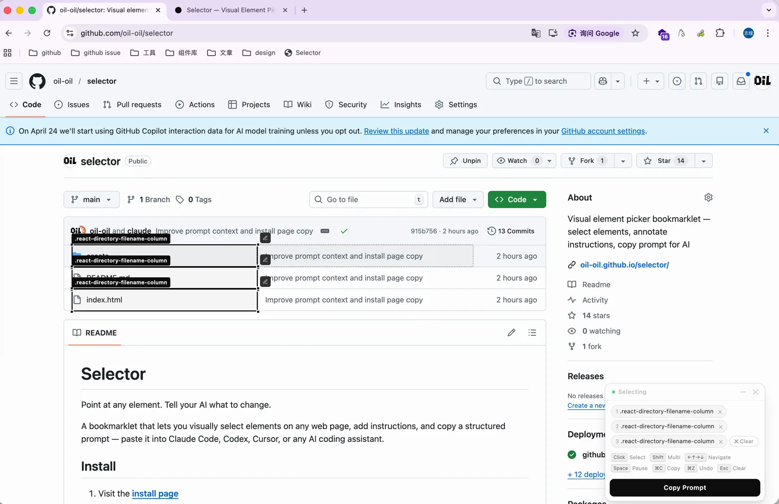The image size is (779, 504).
Task: Open user avatar menu in GitHub header
Action: pos(762,81)
